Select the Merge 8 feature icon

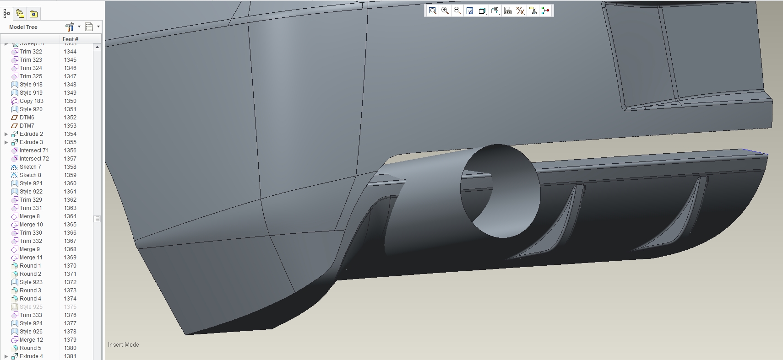click(15, 216)
